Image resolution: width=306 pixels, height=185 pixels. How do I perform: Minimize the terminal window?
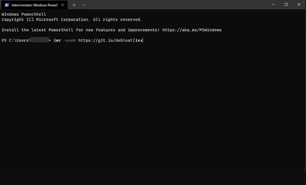(274, 4)
